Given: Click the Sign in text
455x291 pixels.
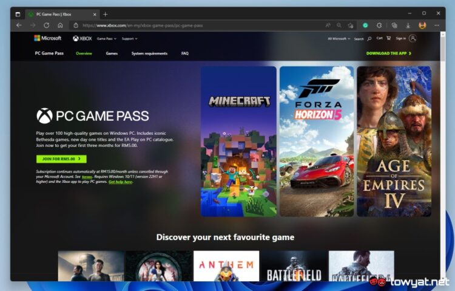Looking at the screenshot, I should tap(401, 38).
